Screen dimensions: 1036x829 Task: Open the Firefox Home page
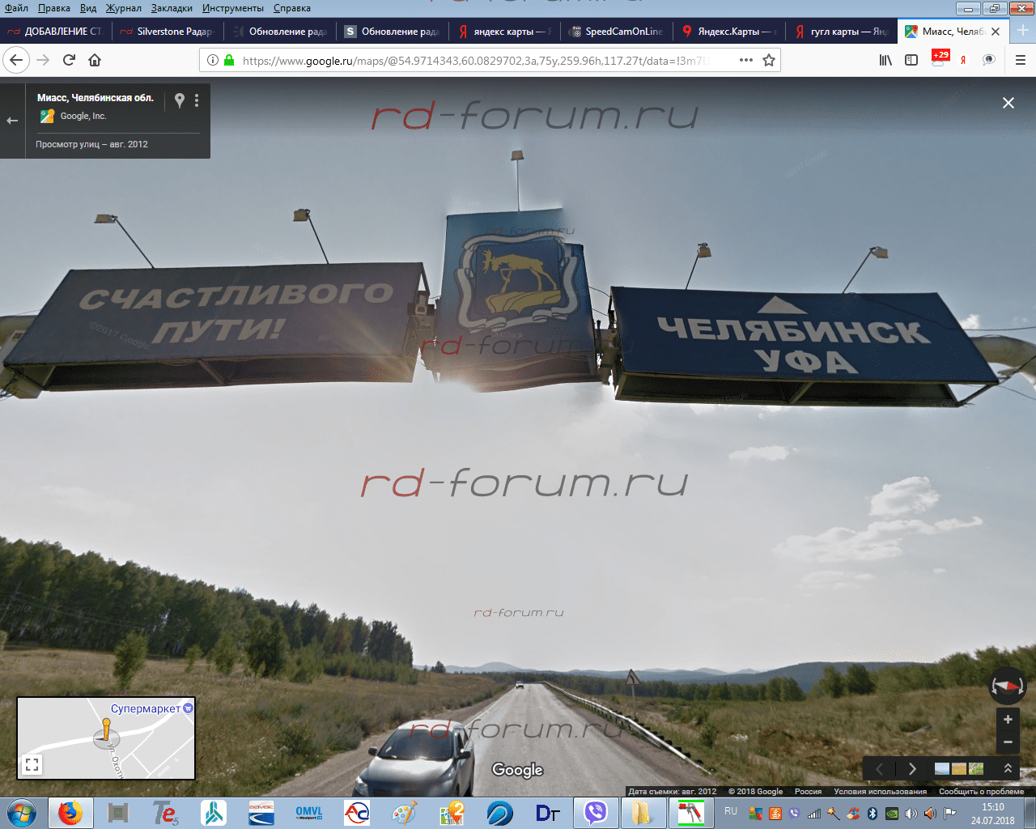coord(95,60)
